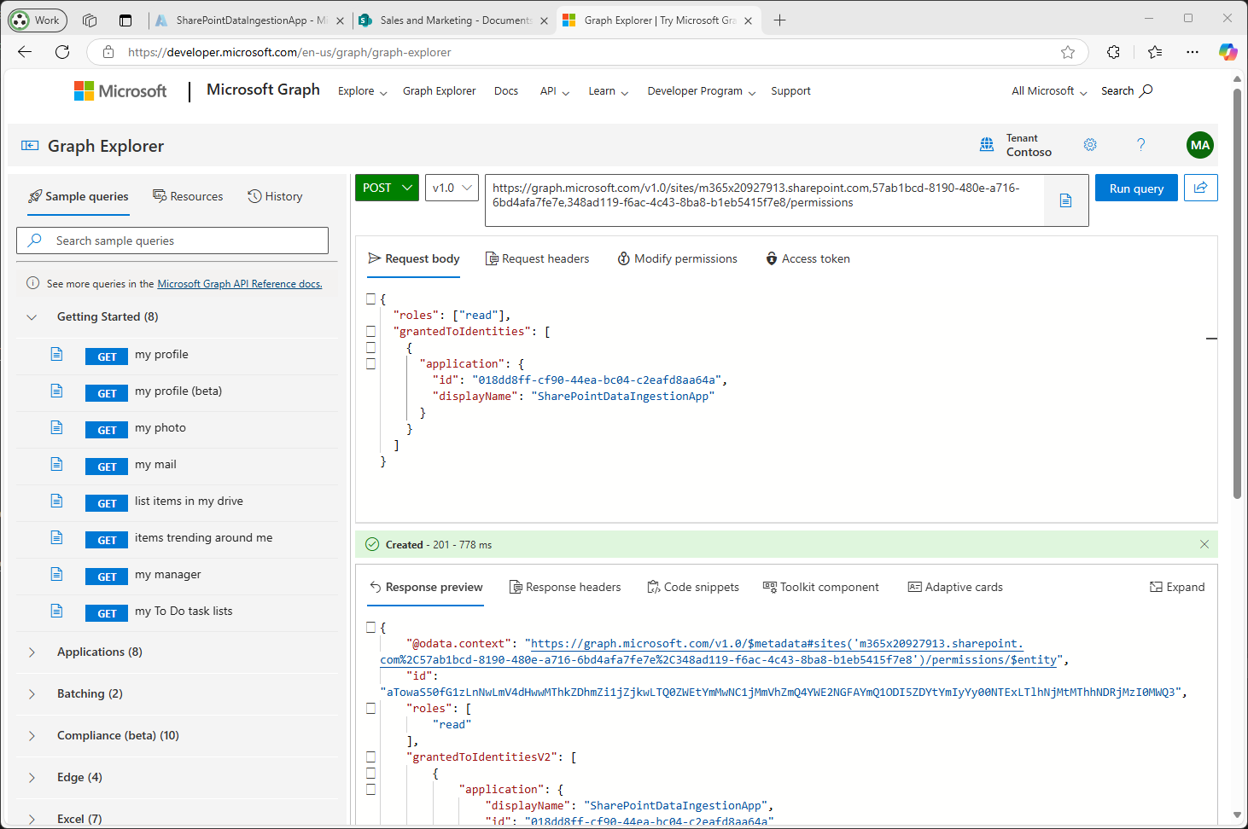The height and width of the screenshot is (829, 1248).
Task: Open the Response headers tab
Action: coord(565,587)
